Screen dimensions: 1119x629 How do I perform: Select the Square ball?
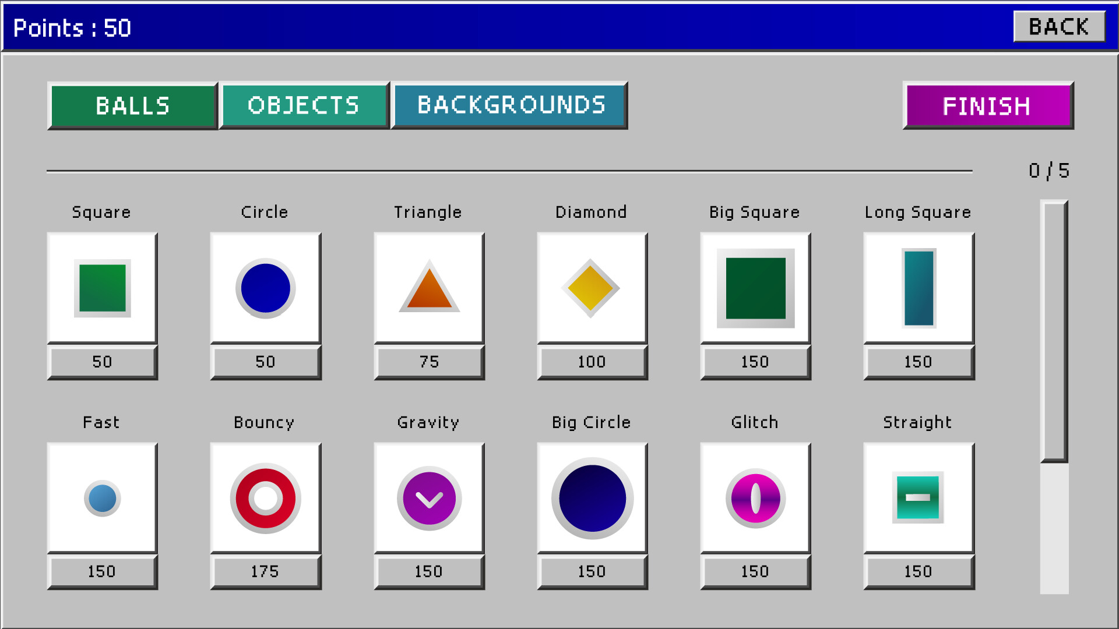102,287
